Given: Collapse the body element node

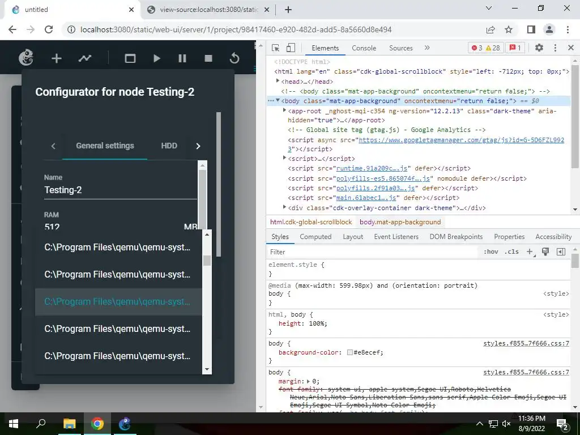Looking at the screenshot, I should pyautogui.click(x=278, y=101).
